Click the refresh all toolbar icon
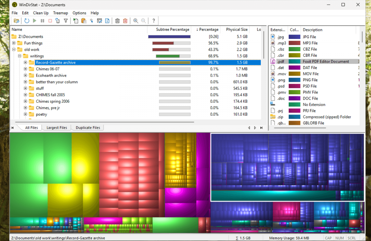Screen dimensions: 371x241 click(27, 21)
